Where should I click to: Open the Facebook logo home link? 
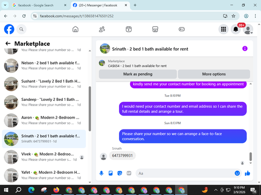pyautogui.click(x=9, y=29)
